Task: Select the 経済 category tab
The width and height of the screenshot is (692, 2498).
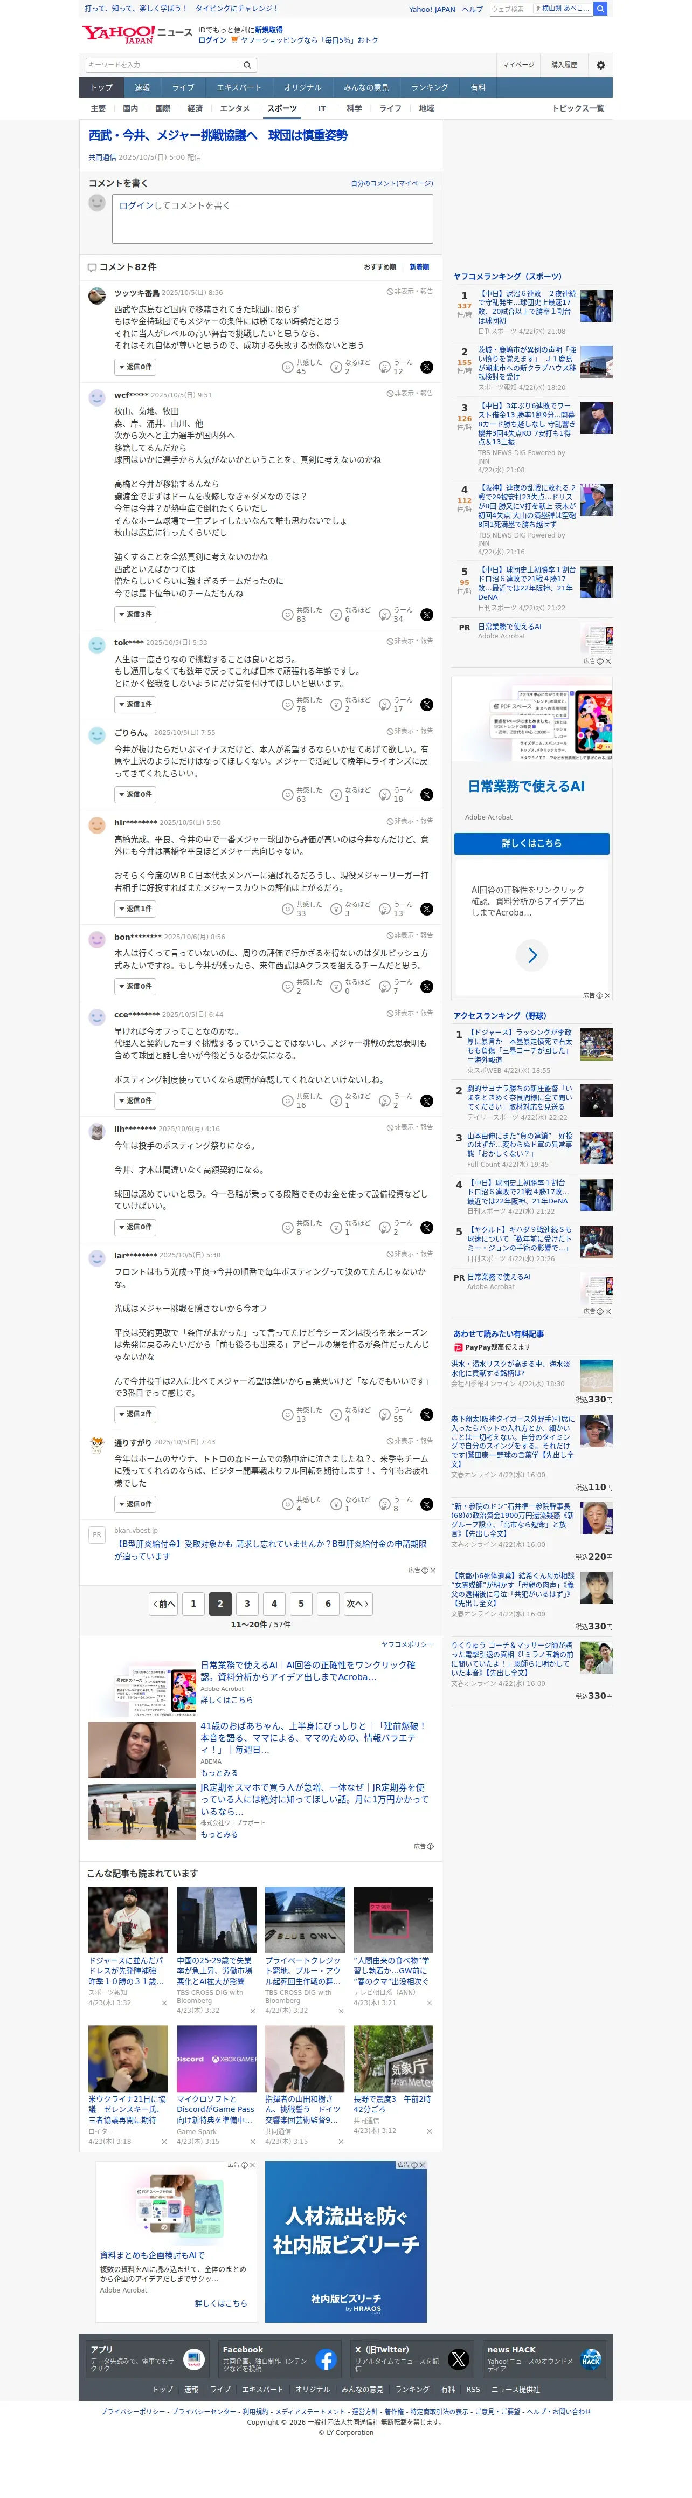Action: click(x=195, y=108)
